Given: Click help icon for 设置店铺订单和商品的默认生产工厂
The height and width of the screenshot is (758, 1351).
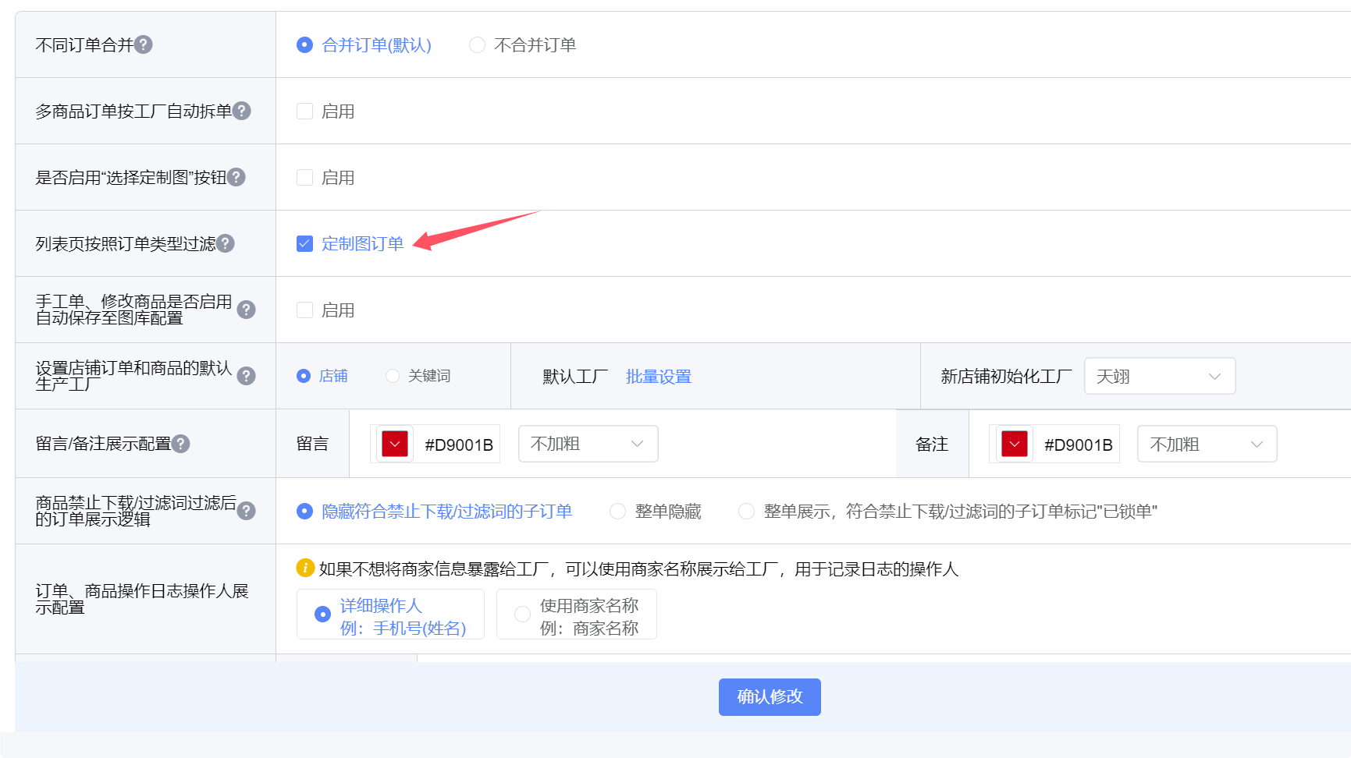Looking at the screenshot, I should pyautogui.click(x=246, y=376).
